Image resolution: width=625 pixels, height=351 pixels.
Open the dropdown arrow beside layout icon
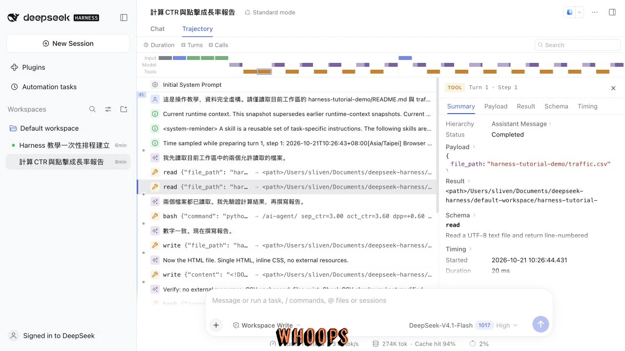click(x=580, y=12)
